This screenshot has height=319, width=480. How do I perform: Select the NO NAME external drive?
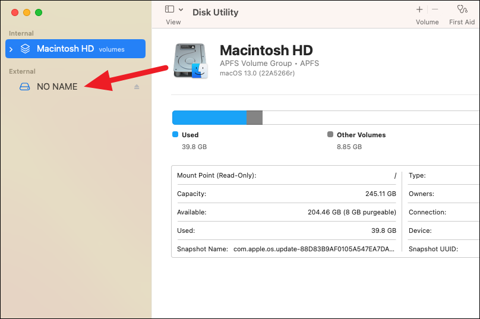(75, 87)
